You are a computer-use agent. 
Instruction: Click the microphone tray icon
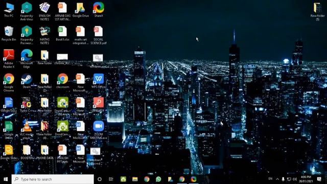pyautogui.click(x=283, y=179)
